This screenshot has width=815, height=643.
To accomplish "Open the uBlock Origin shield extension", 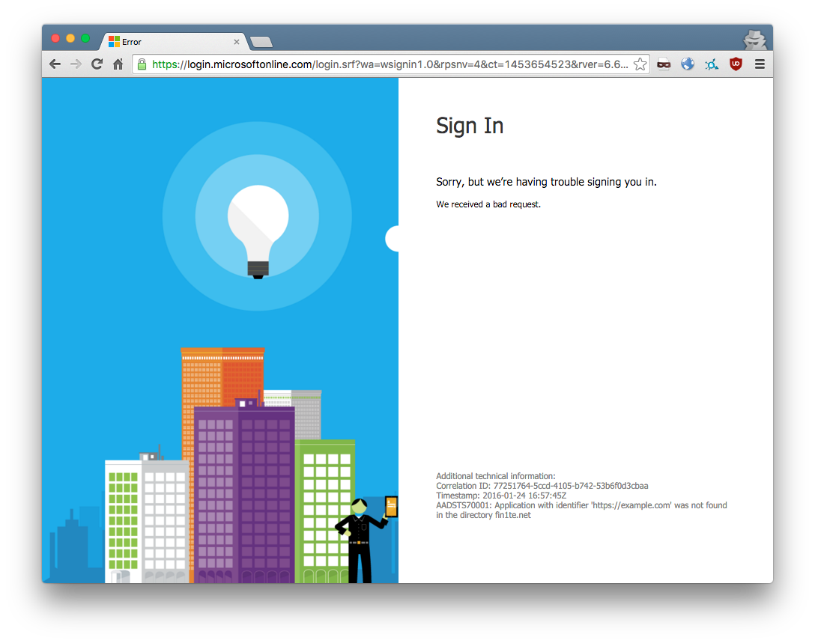I will [x=736, y=64].
